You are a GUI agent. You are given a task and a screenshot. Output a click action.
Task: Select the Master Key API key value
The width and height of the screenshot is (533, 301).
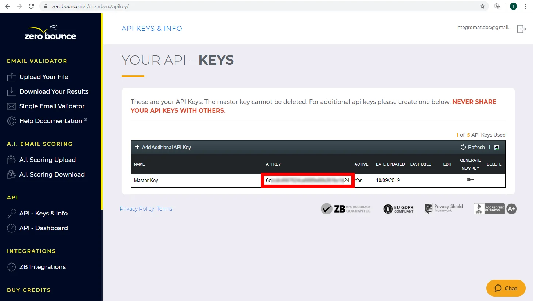click(308, 180)
